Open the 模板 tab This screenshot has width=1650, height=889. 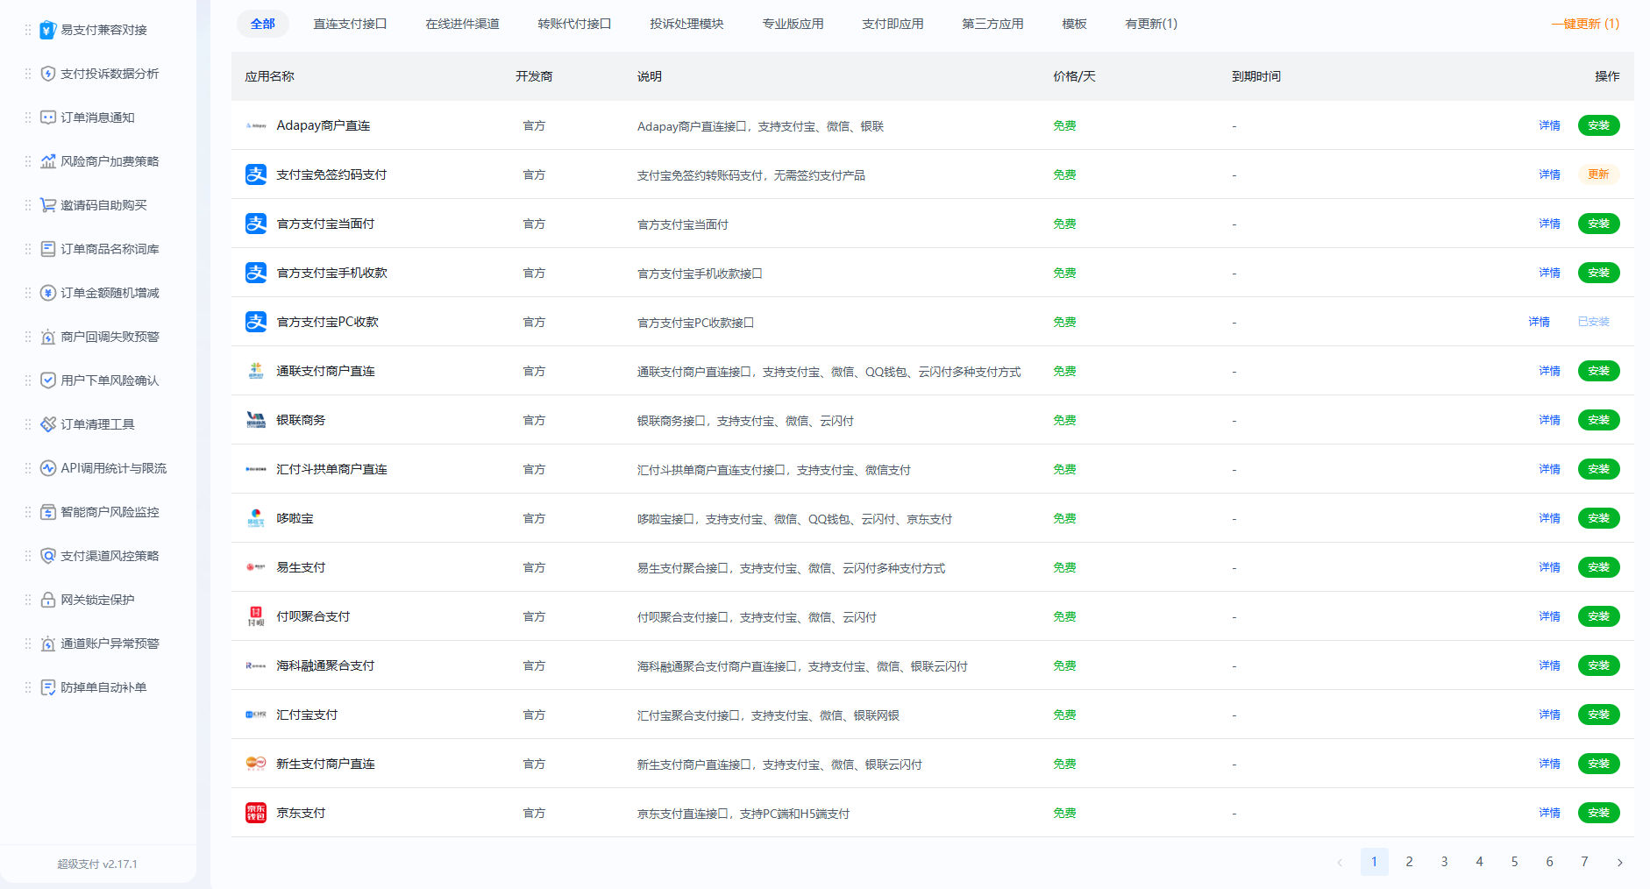click(1074, 24)
